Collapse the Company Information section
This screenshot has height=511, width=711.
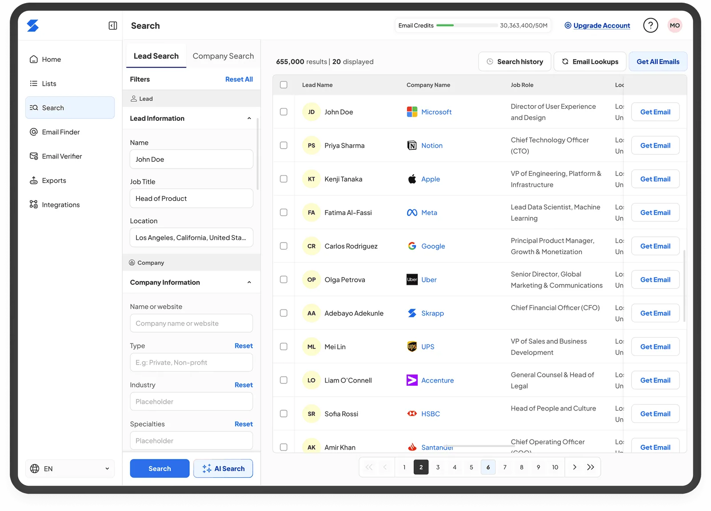click(x=249, y=283)
